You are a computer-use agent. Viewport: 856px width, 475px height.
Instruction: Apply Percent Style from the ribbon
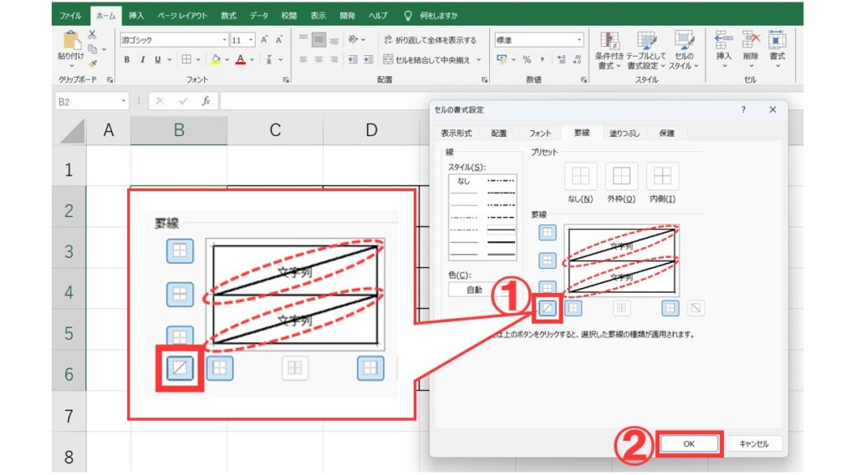(527, 59)
